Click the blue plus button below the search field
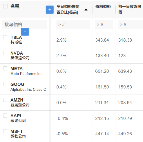Image resolution: width=143 pixels, height=142 pixels. 25,32
